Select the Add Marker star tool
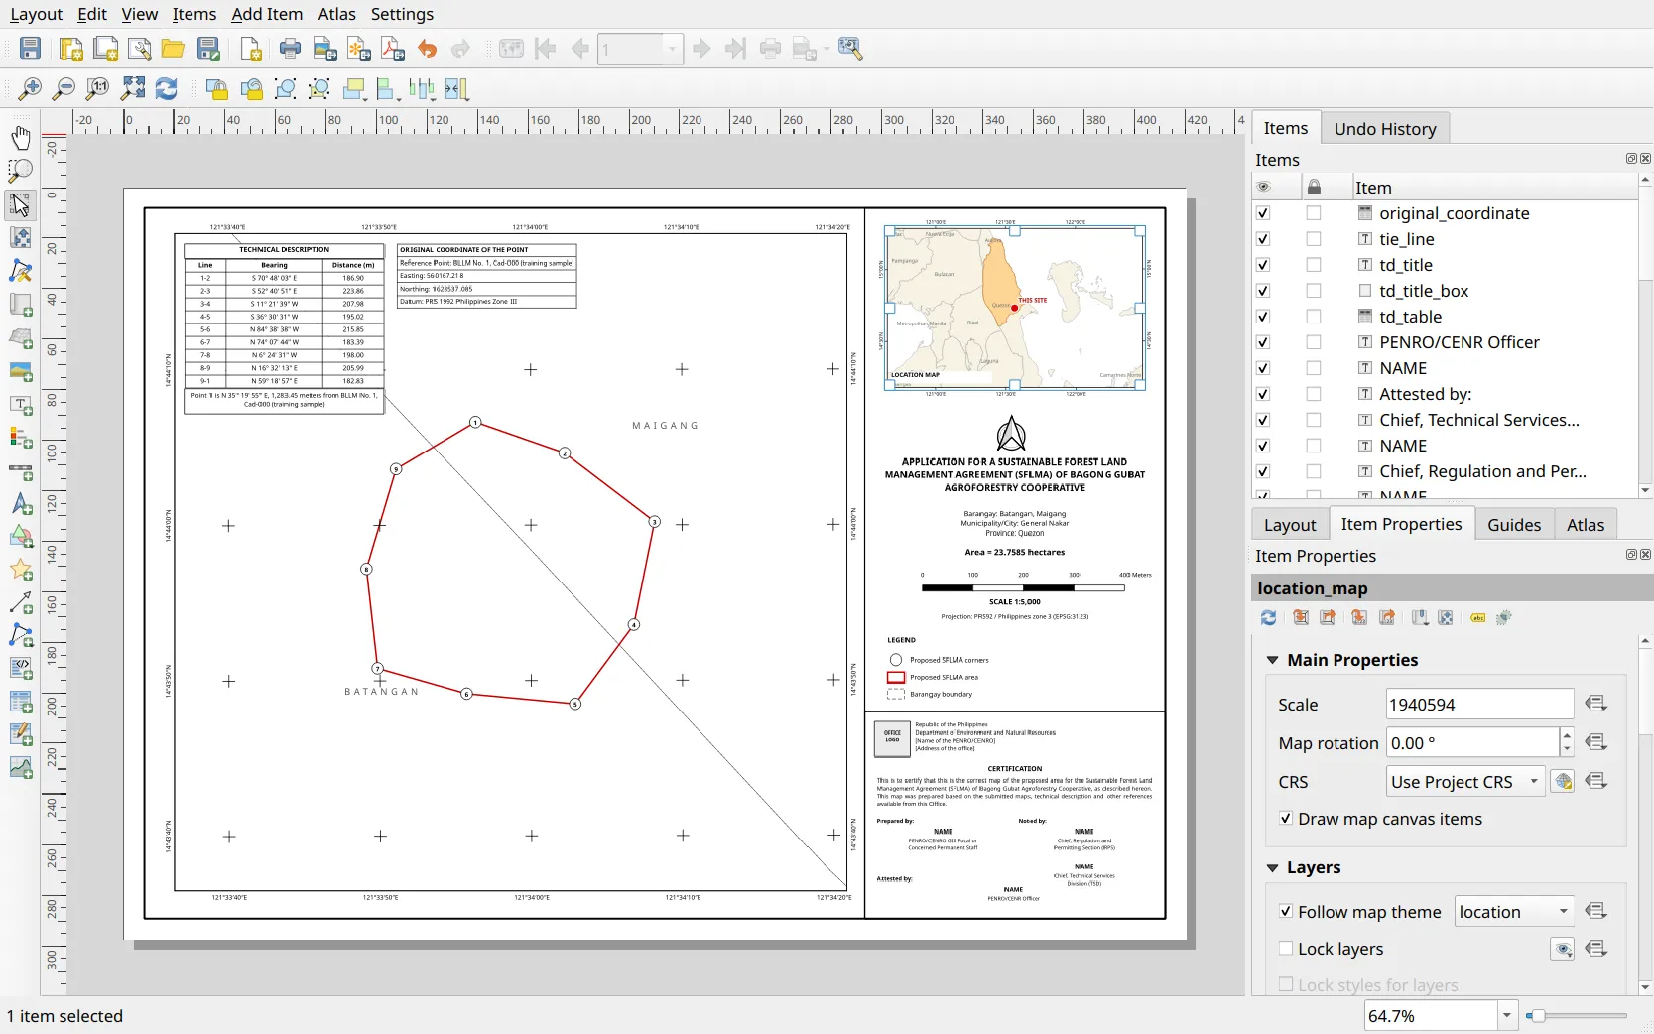1654x1034 pixels. [20, 570]
